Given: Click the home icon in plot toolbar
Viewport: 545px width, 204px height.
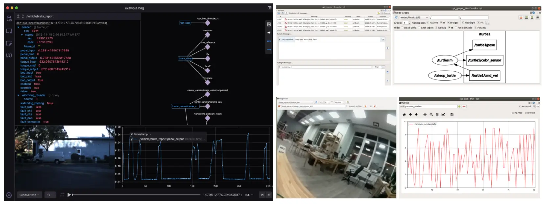Looking at the screenshot, I should [404, 114].
